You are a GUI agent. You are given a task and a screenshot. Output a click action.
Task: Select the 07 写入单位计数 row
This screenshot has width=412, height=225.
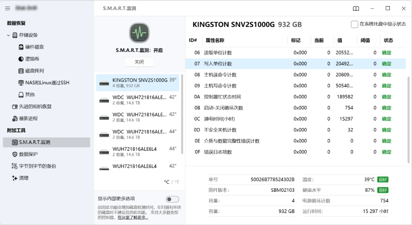(296, 64)
